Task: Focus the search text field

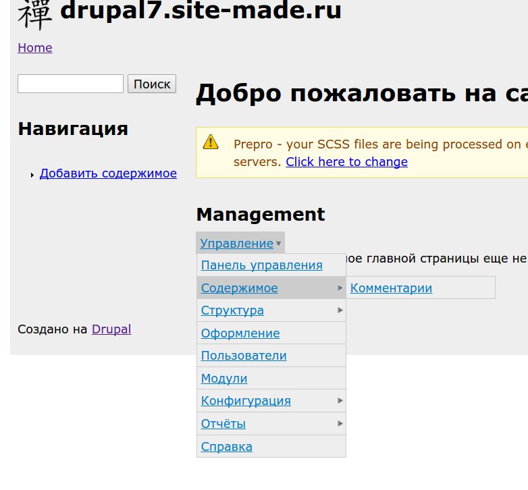Action: point(70,84)
